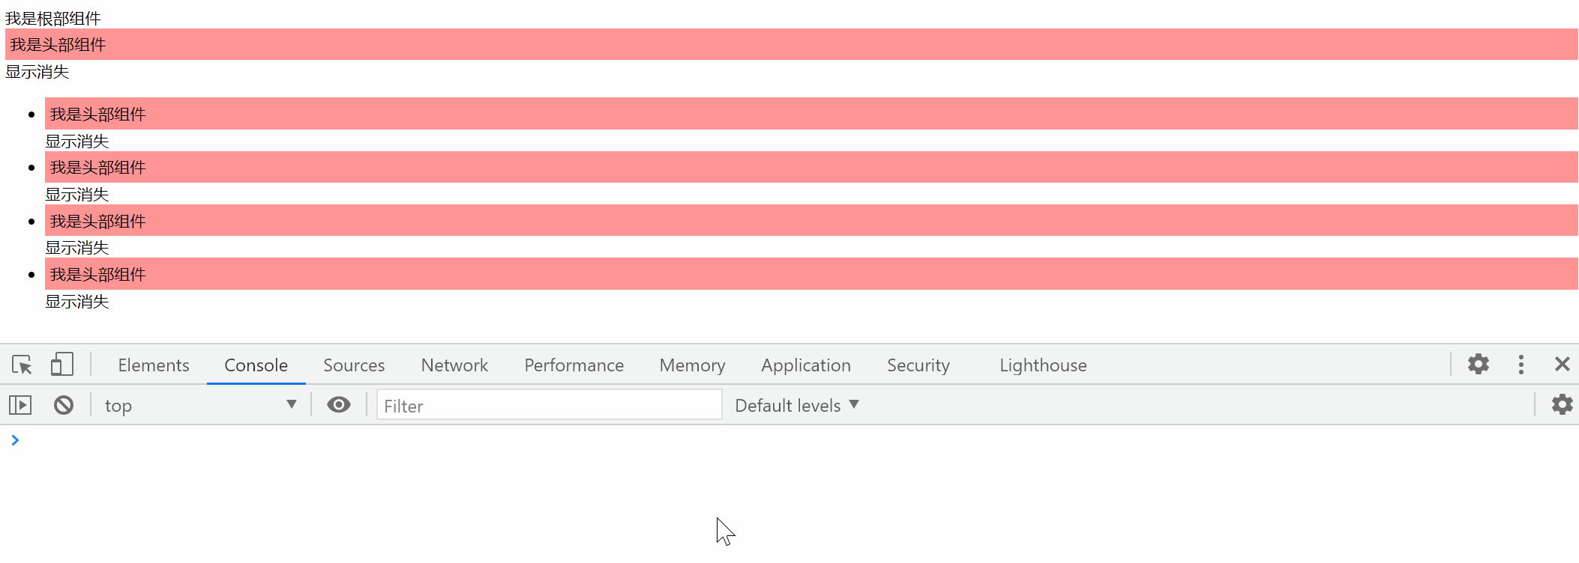This screenshot has width=1579, height=563.
Task: Click 显示消失 under the last list item
Action: [x=77, y=302]
